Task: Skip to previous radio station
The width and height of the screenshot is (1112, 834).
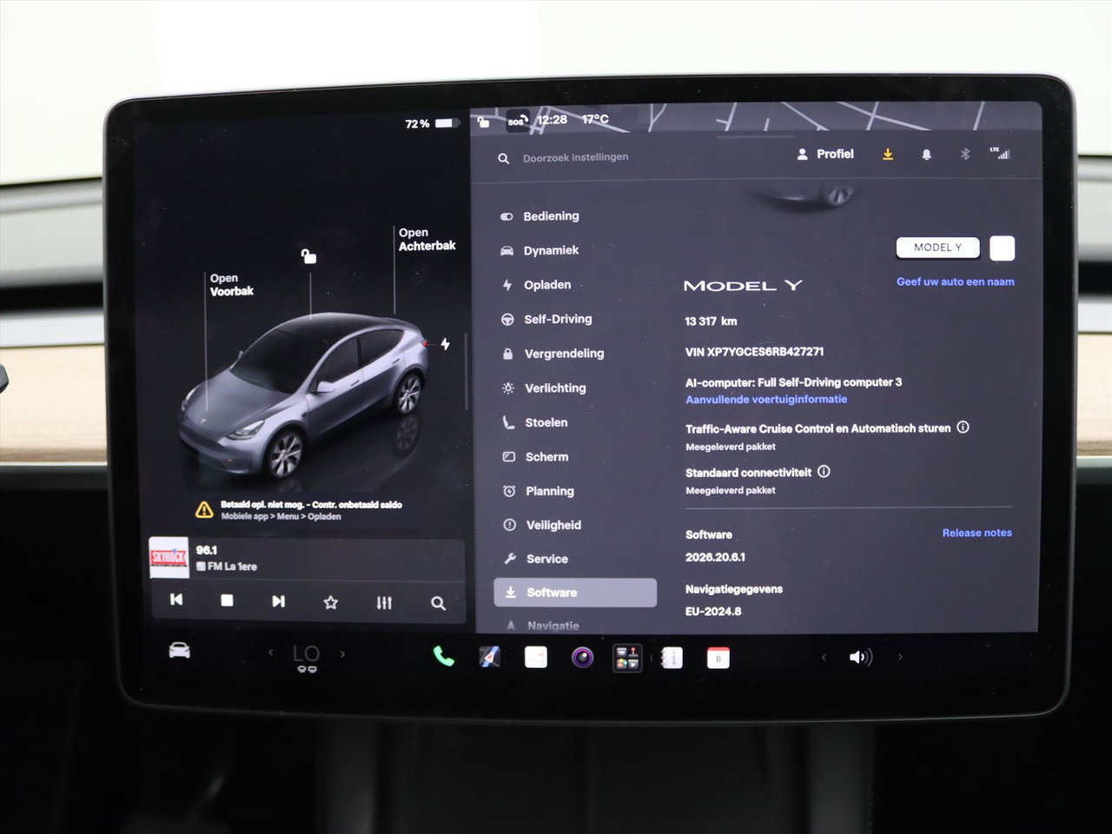Action: click(176, 599)
